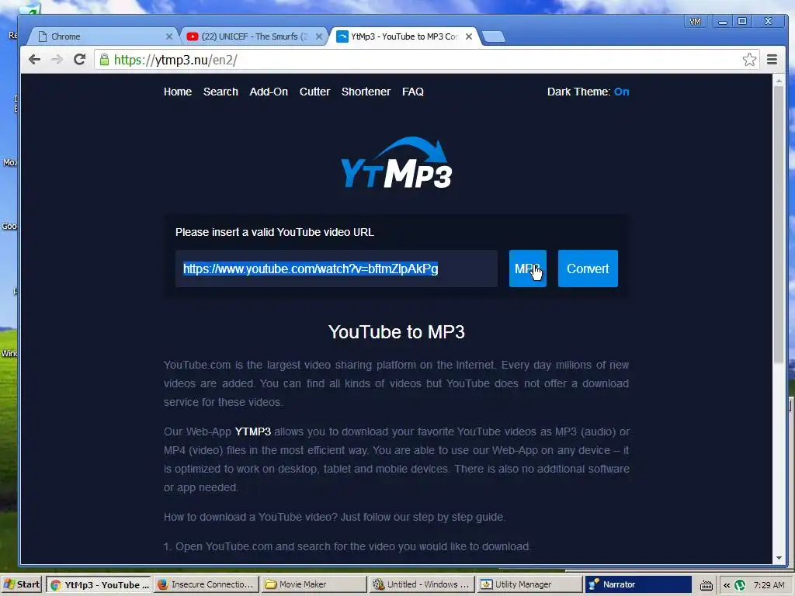
Task: Open the Home page link
Action: point(178,92)
